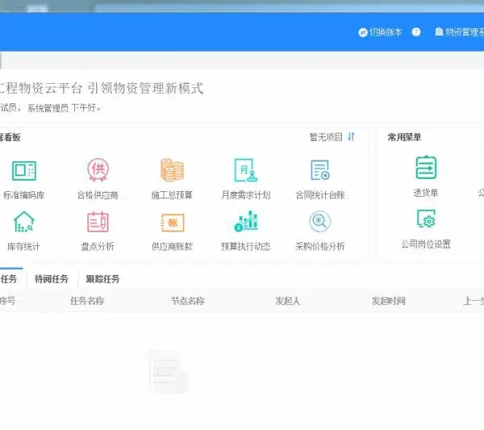Click the help question mark icon
The height and width of the screenshot is (430, 484).
[416, 31]
